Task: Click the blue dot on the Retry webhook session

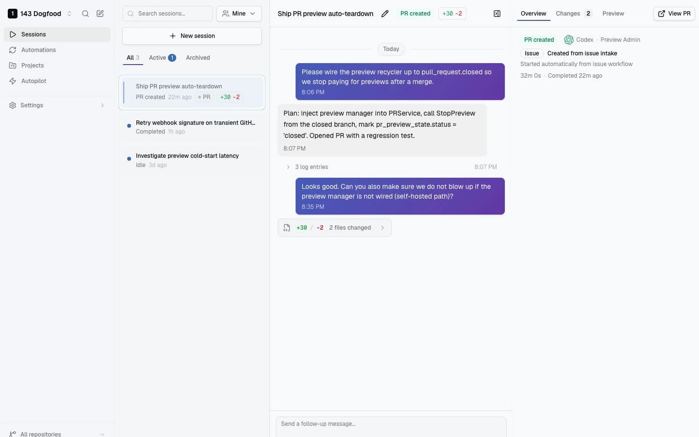Action: pyautogui.click(x=129, y=126)
